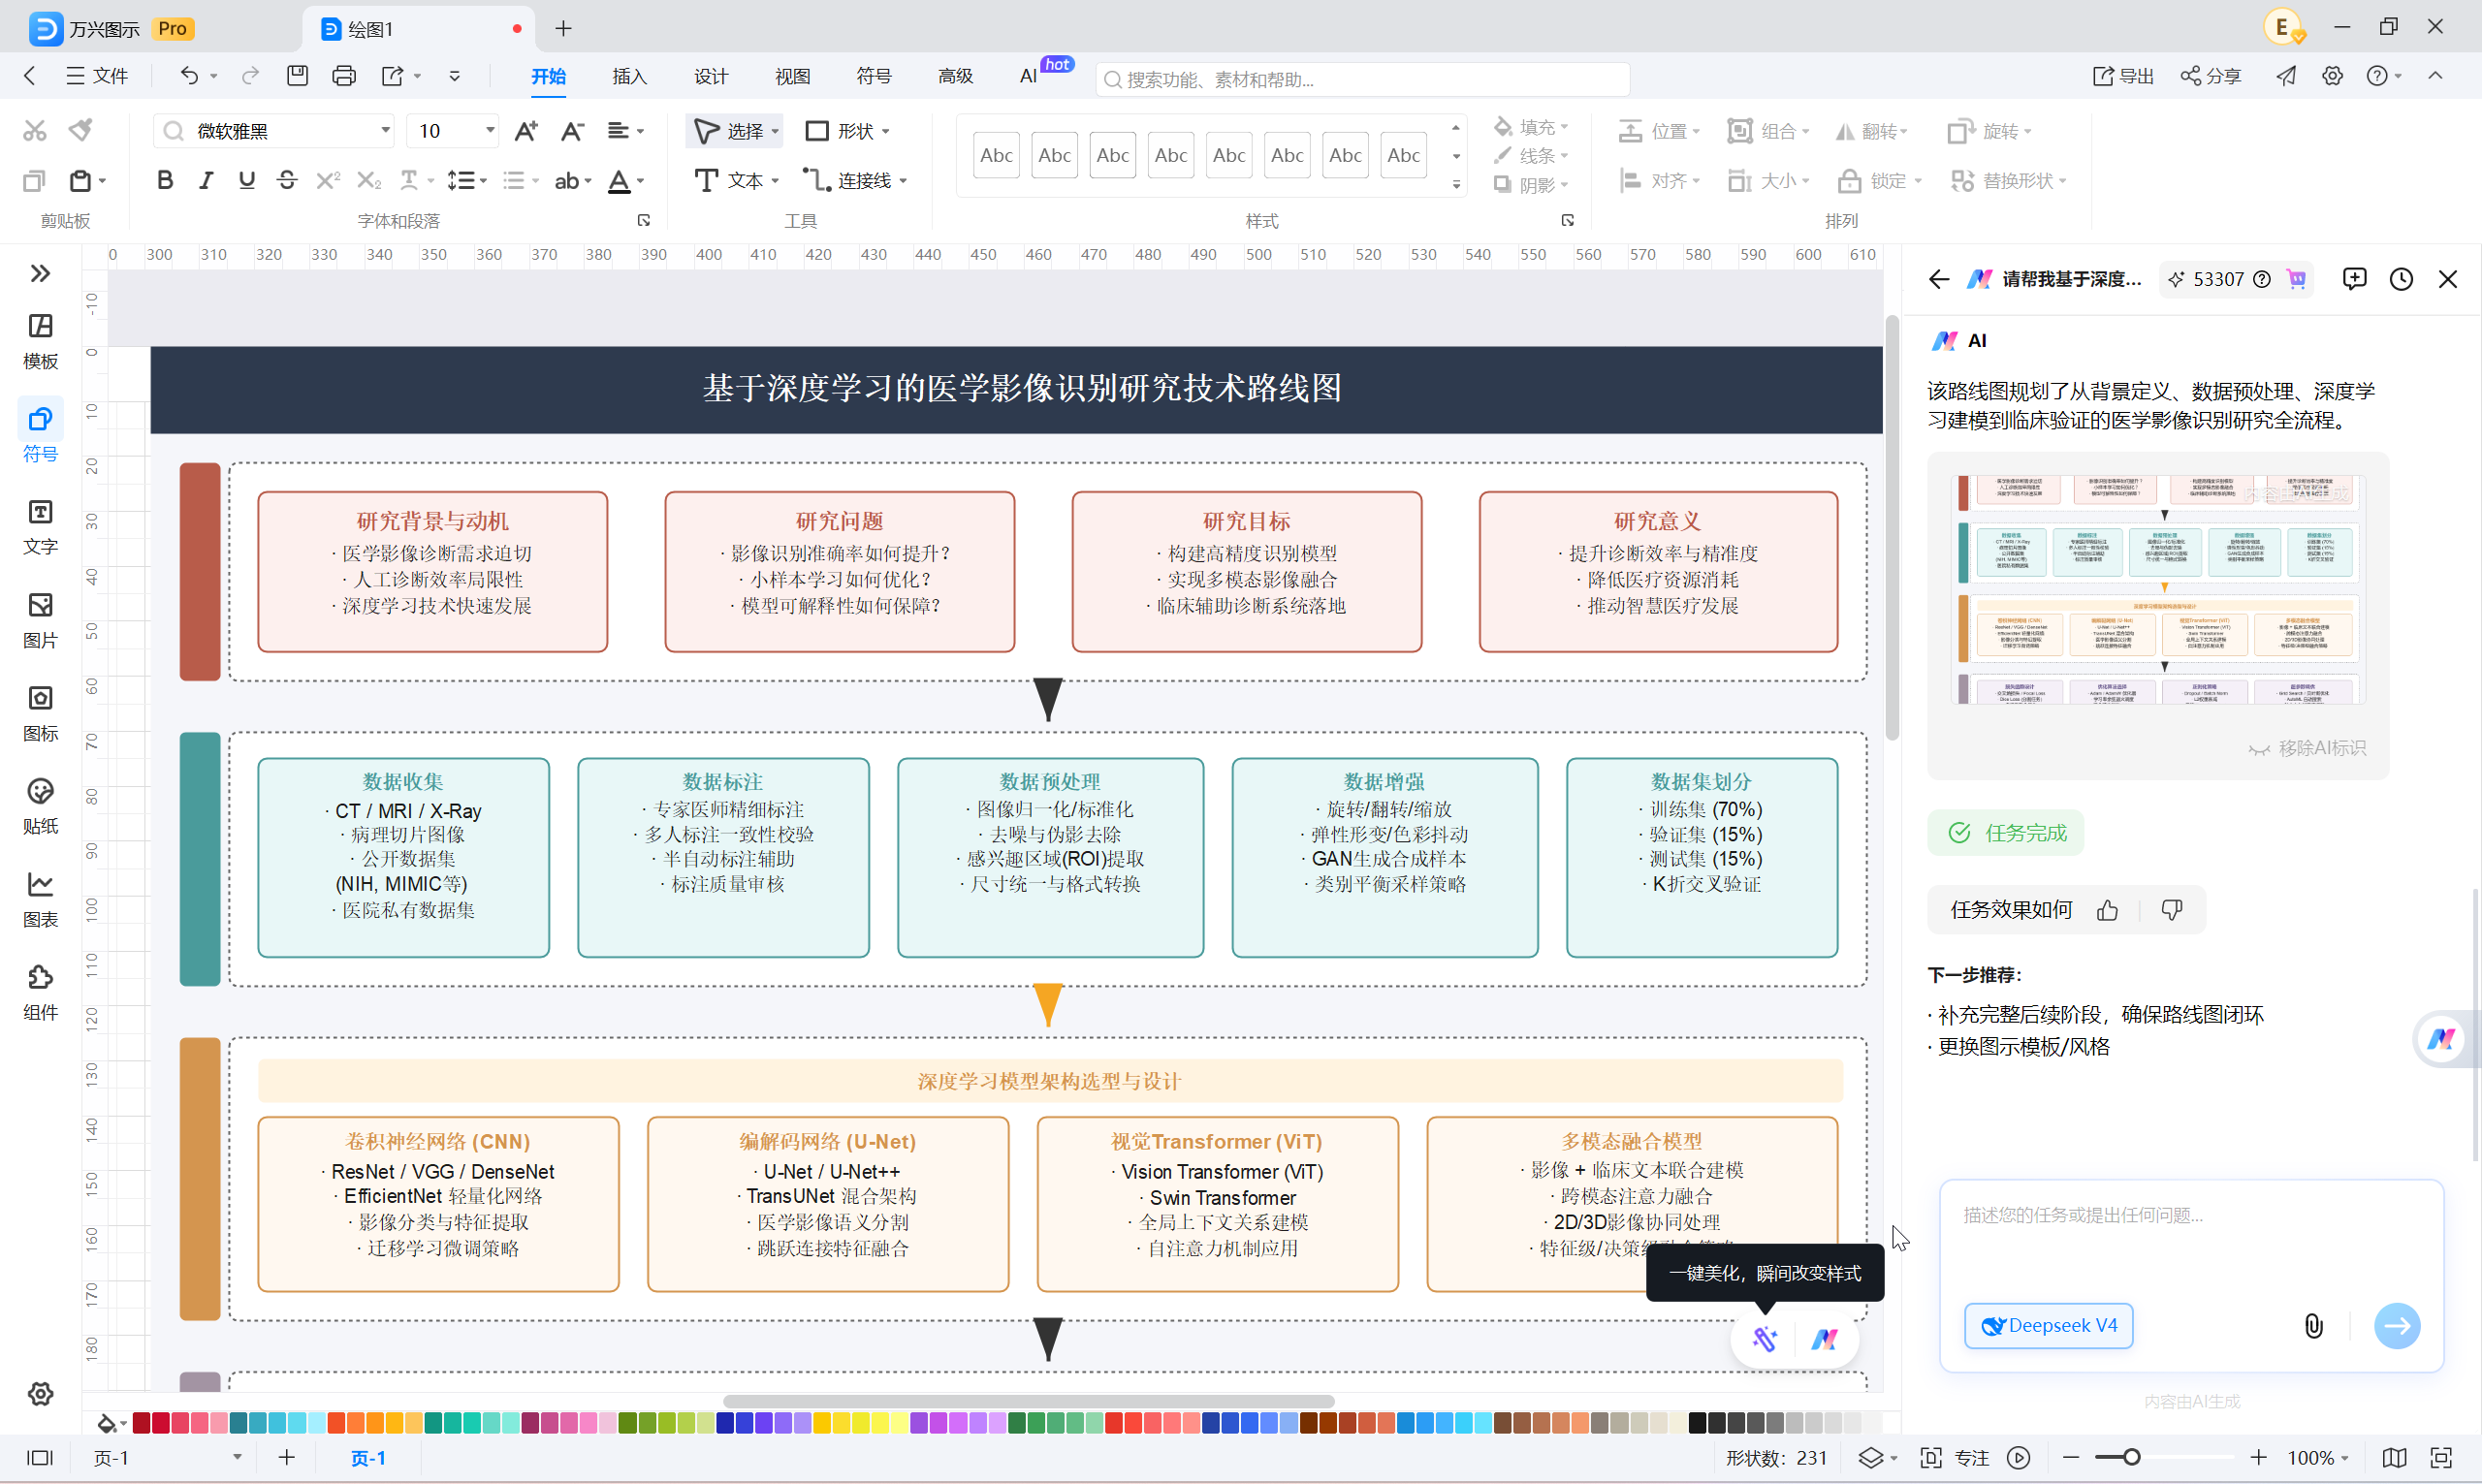Add a new page with plus in status bar
The width and height of the screenshot is (2482, 1484).
(x=286, y=1457)
